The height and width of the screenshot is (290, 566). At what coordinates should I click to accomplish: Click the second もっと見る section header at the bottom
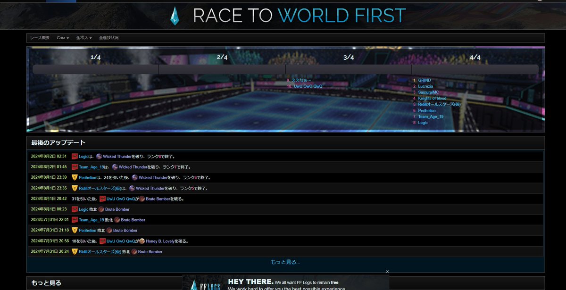(x=46, y=283)
